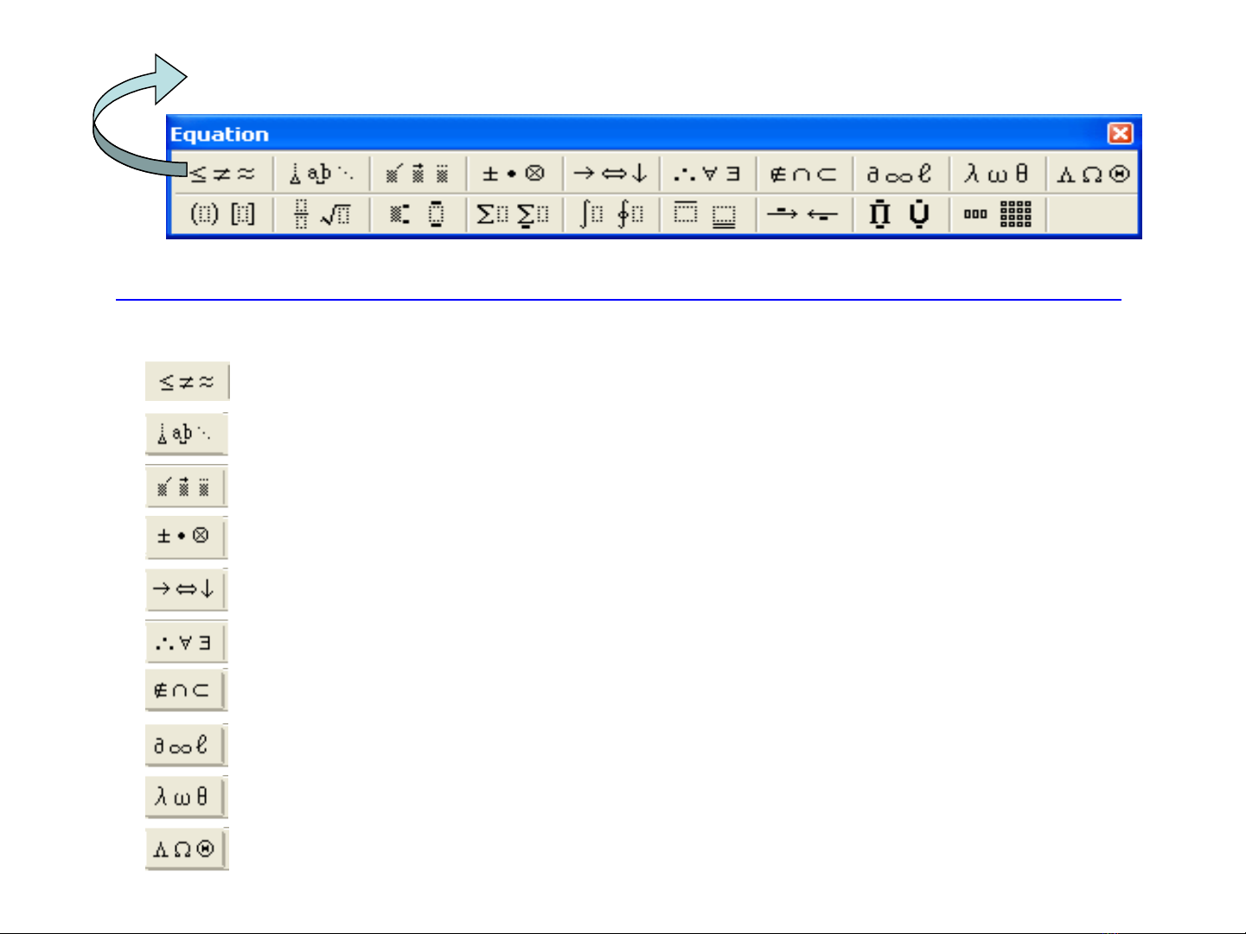Open subscript and superscript templates
The width and height of the screenshot is (1246, 934).
point(418,213)
